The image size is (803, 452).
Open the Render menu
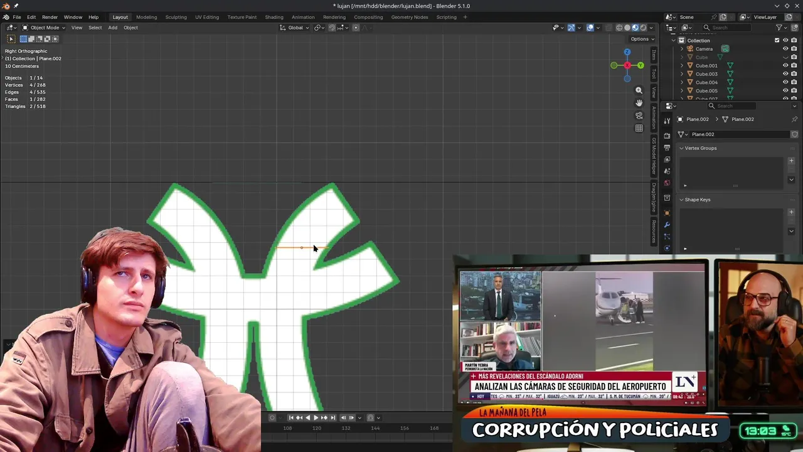click(50, 17)
